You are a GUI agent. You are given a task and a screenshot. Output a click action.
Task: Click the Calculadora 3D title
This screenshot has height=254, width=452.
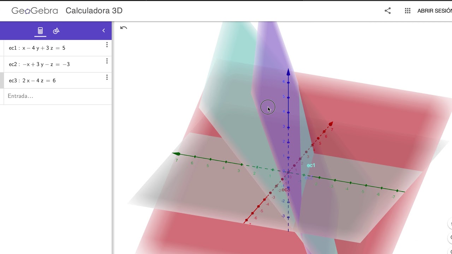coord(94,11)
